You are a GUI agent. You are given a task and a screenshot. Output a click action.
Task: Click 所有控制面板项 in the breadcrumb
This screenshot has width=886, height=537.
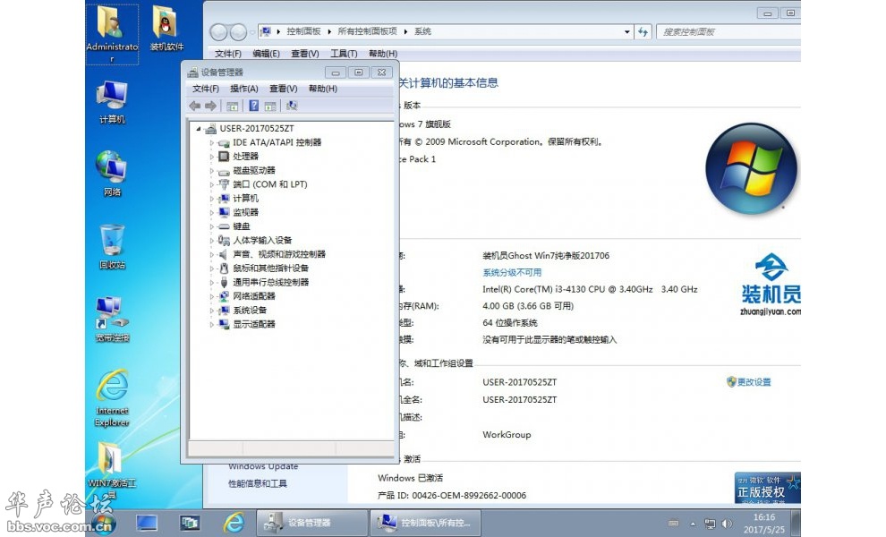point(367,31)
